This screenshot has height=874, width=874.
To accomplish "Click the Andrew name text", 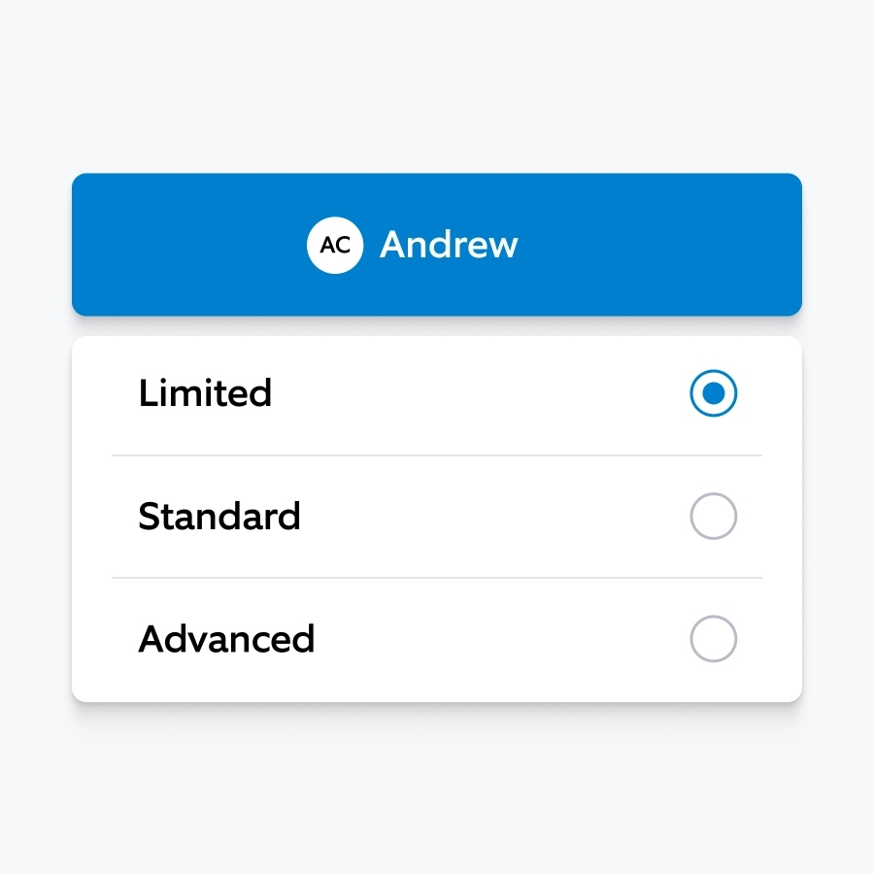I will pyautogui.click(x=448, y=245).
